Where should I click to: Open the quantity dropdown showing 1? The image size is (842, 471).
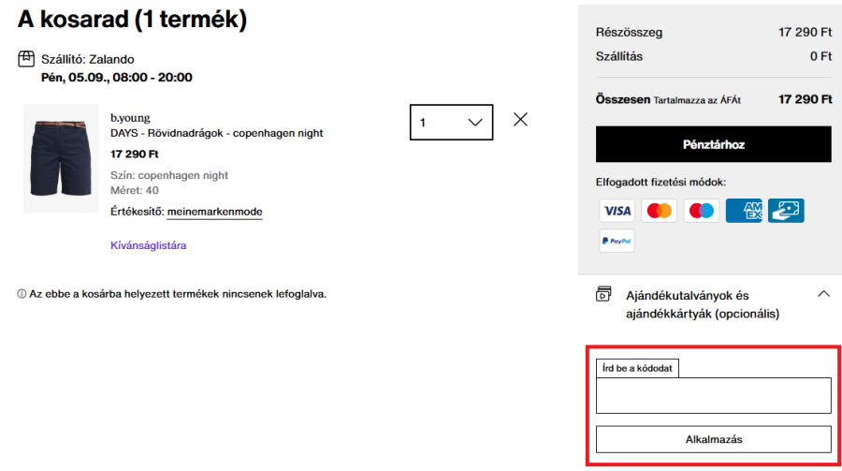click(451, 122)
